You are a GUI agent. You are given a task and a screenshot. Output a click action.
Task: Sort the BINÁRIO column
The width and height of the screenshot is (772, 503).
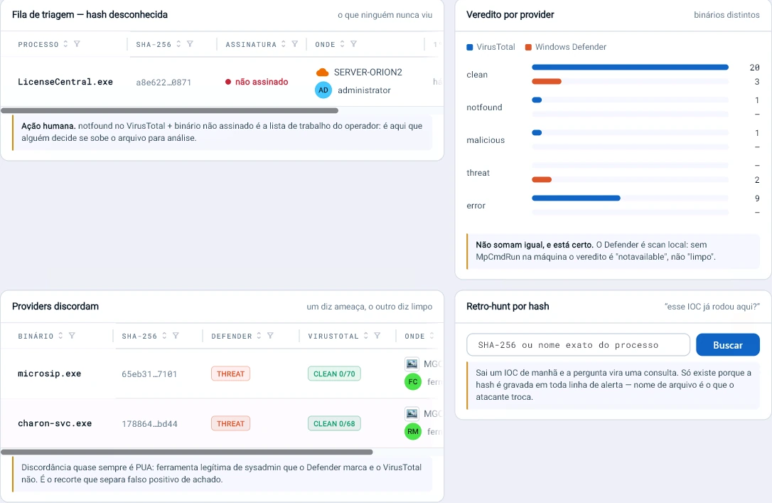pyautogui.click(x=60, y=336)
